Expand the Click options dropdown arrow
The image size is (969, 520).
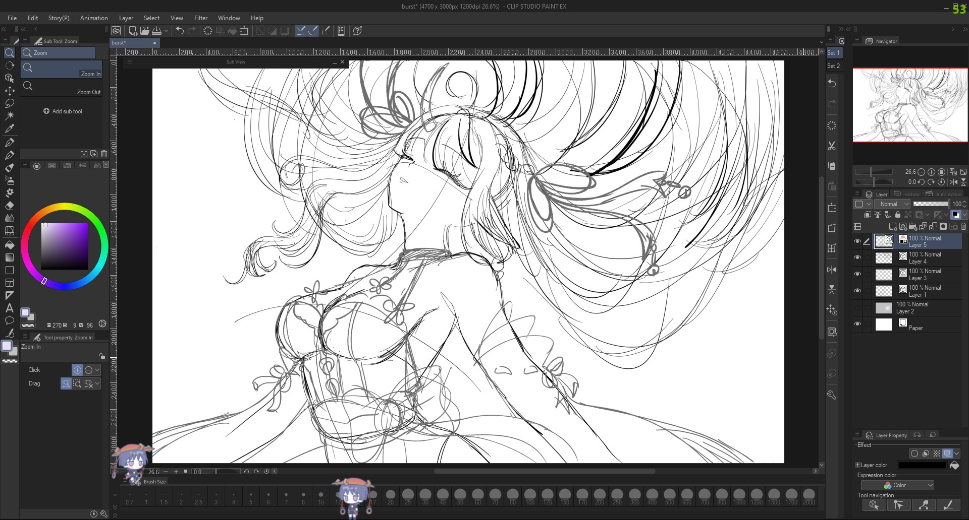click(x=97, y=370)
